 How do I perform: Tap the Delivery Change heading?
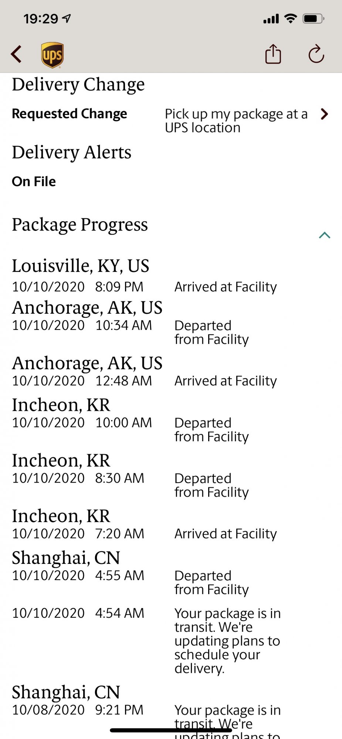click(x=78, y=85)
